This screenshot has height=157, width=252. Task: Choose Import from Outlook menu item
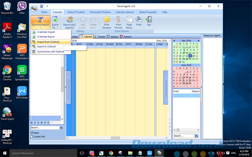coord(48,42)
